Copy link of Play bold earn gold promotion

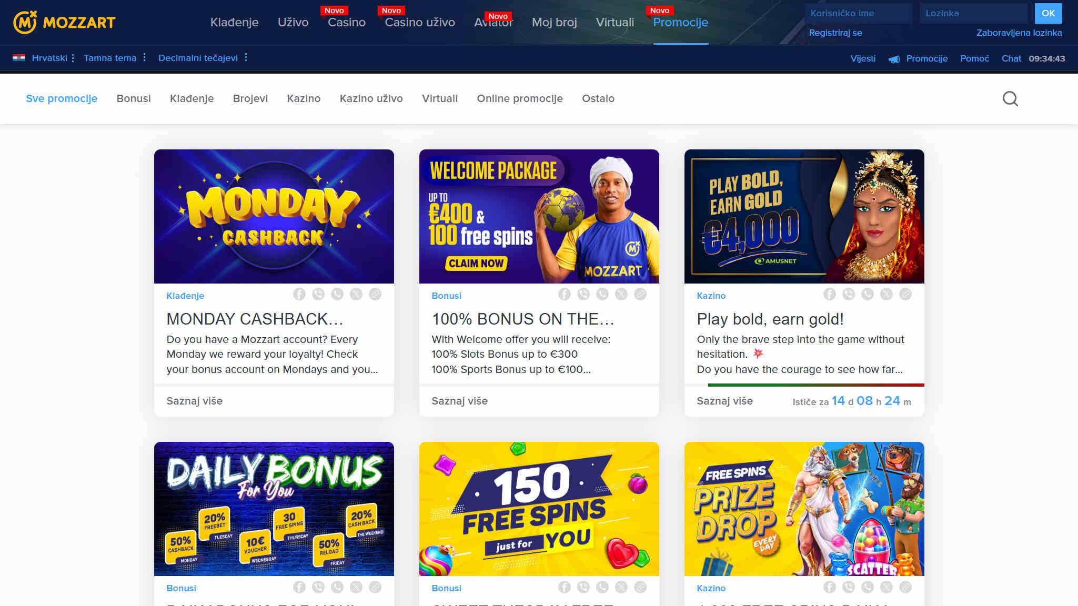(905, 295)
